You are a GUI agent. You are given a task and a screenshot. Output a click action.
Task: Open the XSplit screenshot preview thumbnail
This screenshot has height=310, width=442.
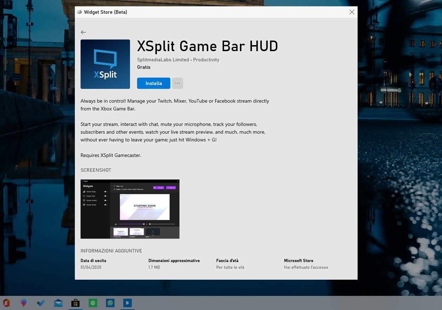coord(130,209)
